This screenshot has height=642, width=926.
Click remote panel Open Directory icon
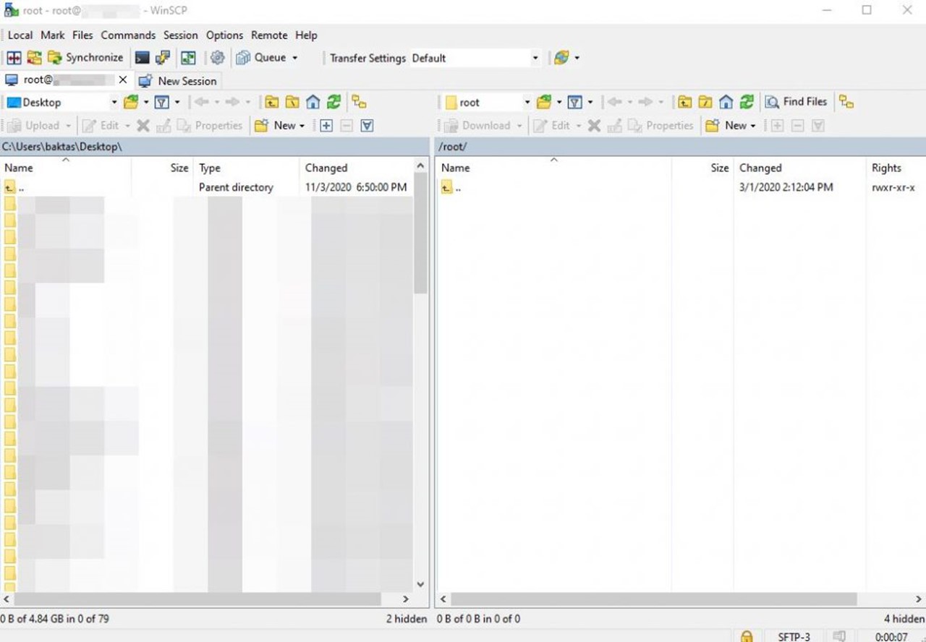(x=544, y=102)
